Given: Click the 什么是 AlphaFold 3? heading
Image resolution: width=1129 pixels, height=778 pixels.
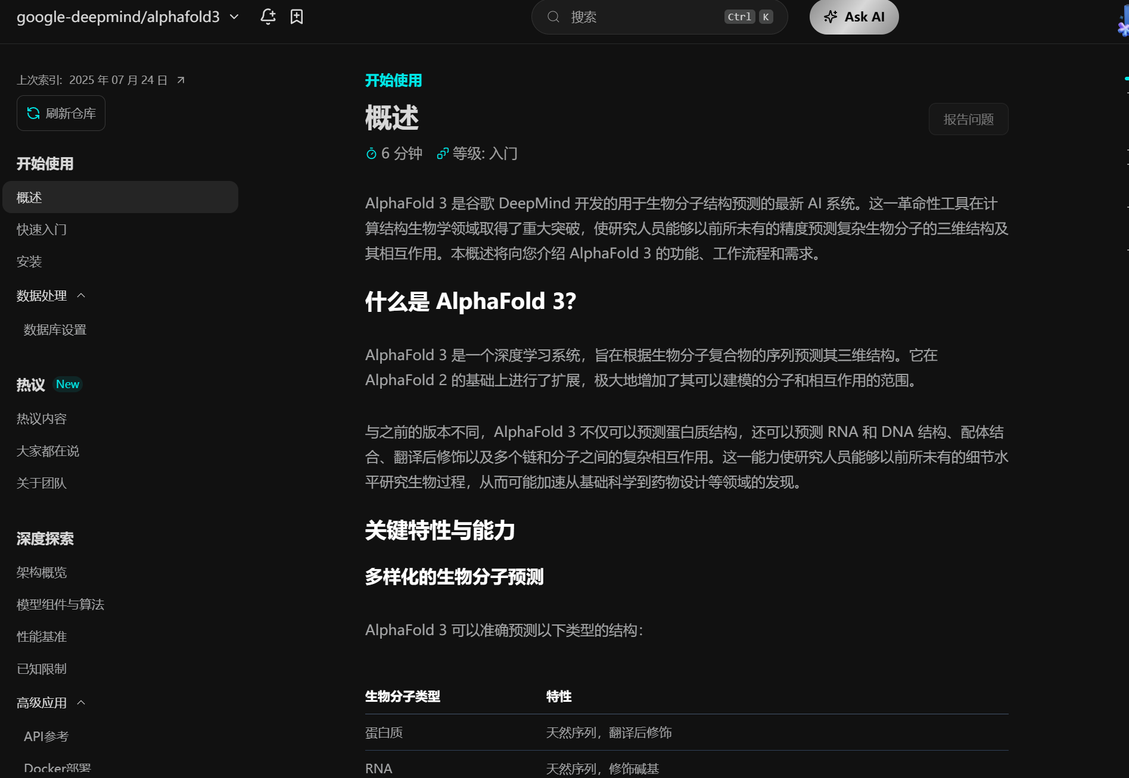Looking at the screenshot, I should (471, 301).
